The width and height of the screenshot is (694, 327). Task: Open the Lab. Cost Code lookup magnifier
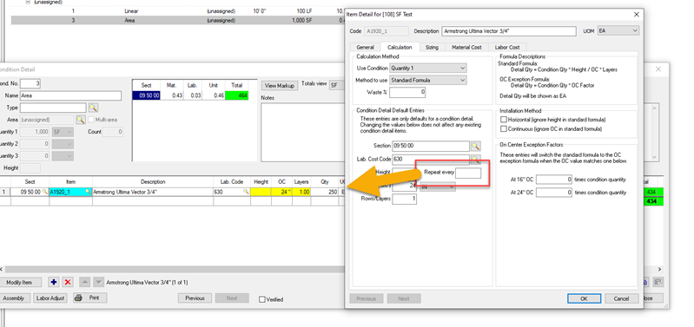(x=475, y=159)
